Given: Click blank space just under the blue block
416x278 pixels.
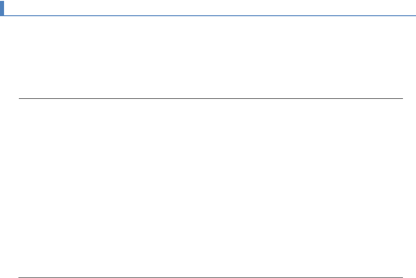Looking at the screenshot, I should (x=2, y=22).
